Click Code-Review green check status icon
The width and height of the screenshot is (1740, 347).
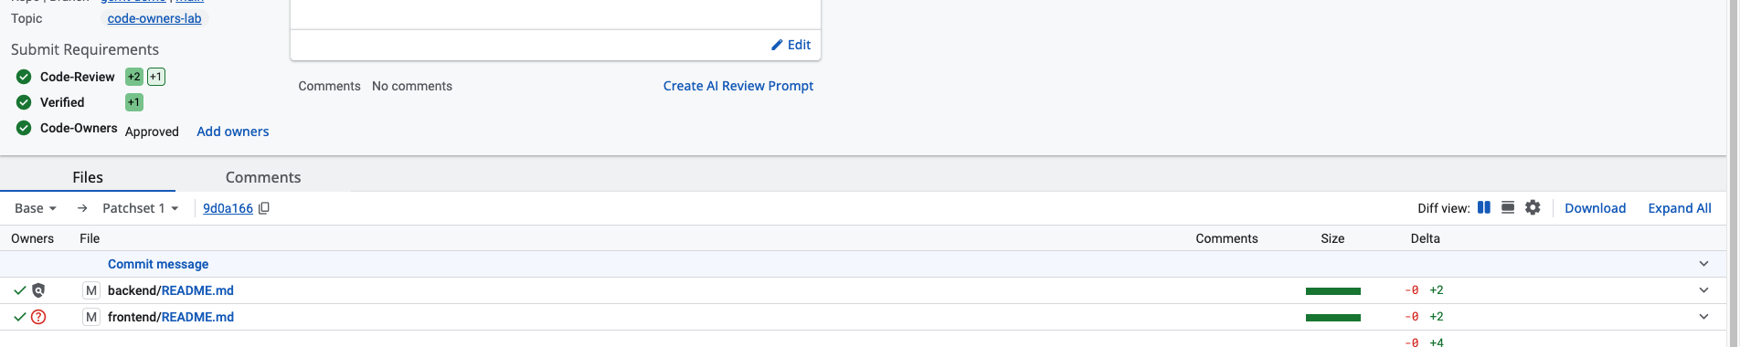(x=24, y=77)
